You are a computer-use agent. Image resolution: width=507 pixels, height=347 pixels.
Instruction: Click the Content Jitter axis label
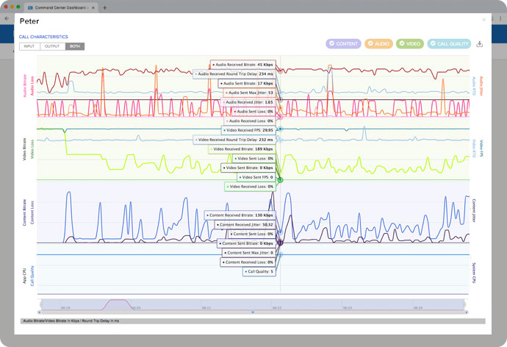[474, 211]
